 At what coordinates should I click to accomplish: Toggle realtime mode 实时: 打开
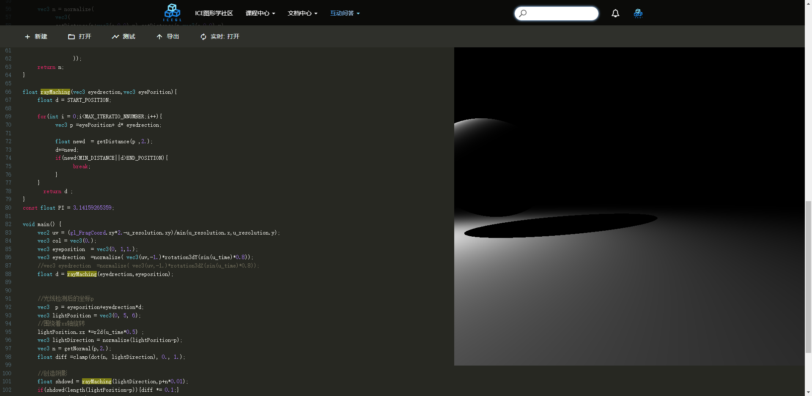coord(220,37)
